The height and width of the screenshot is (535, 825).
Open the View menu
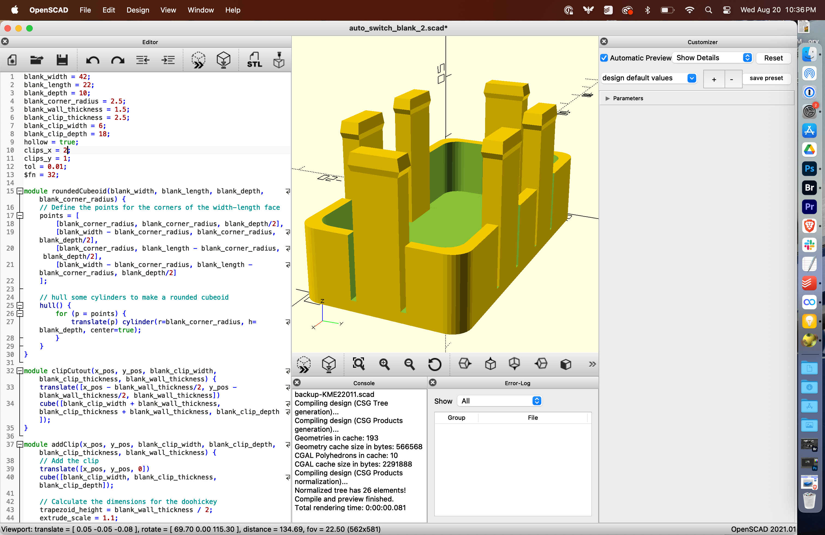click(168, 10)
